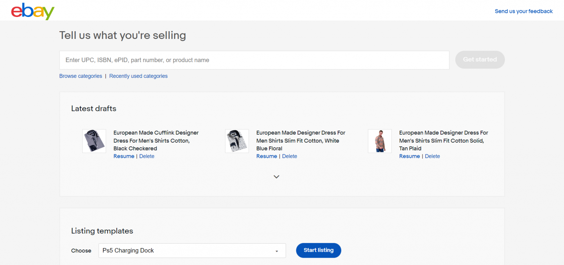This screenshot has width=564, height=265.
Task: Click the Get started button
Action: tap(480, 60)
